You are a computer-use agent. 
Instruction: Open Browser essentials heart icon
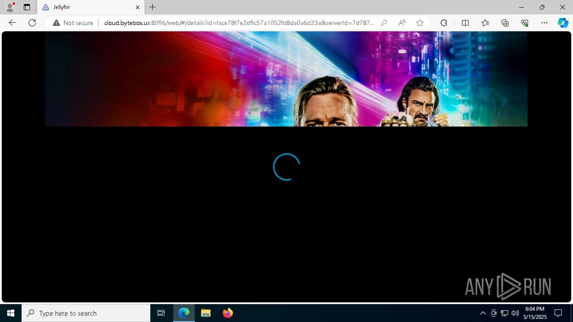click(525, 23)
